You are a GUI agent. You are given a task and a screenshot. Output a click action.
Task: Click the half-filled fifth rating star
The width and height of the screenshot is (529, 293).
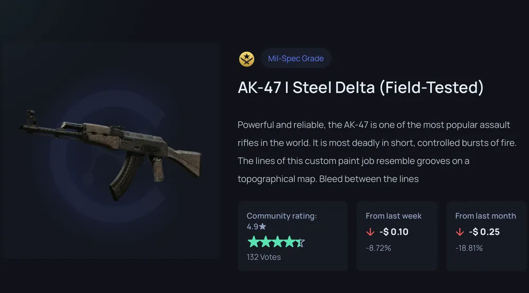[x=300, y=242]
